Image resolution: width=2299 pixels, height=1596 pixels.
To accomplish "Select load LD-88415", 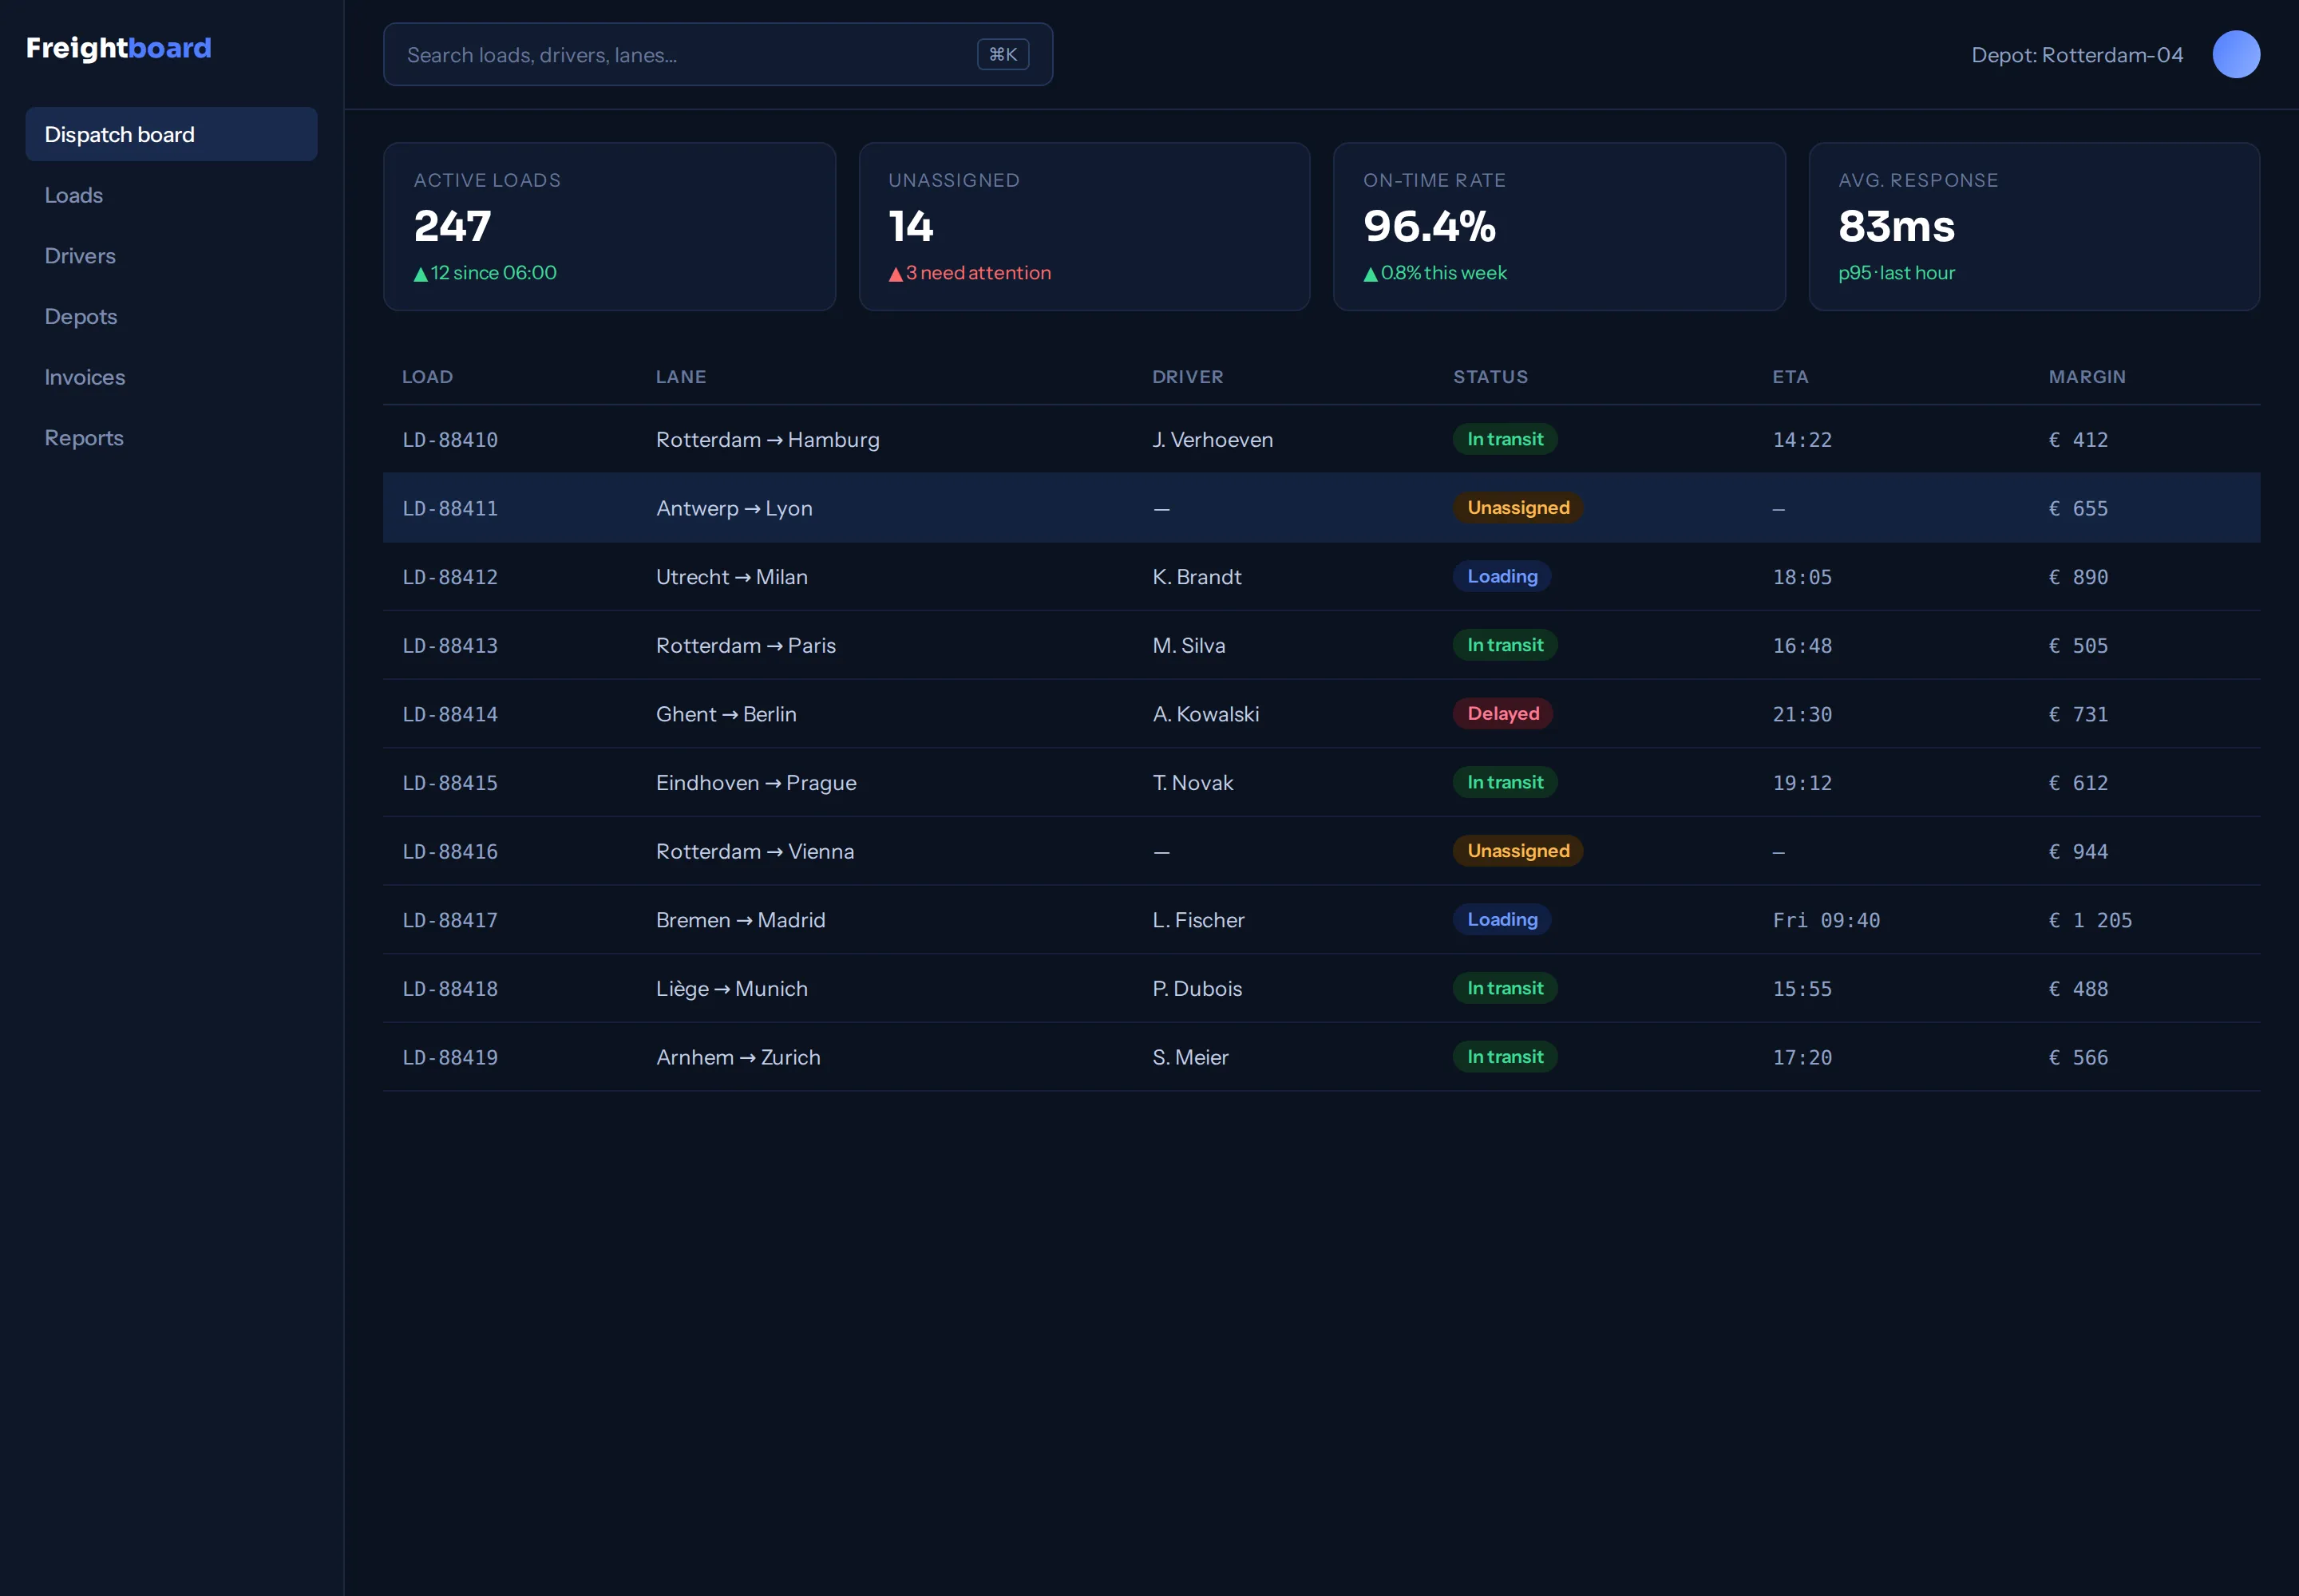I will pyautogui.click(x=450, y=783).
